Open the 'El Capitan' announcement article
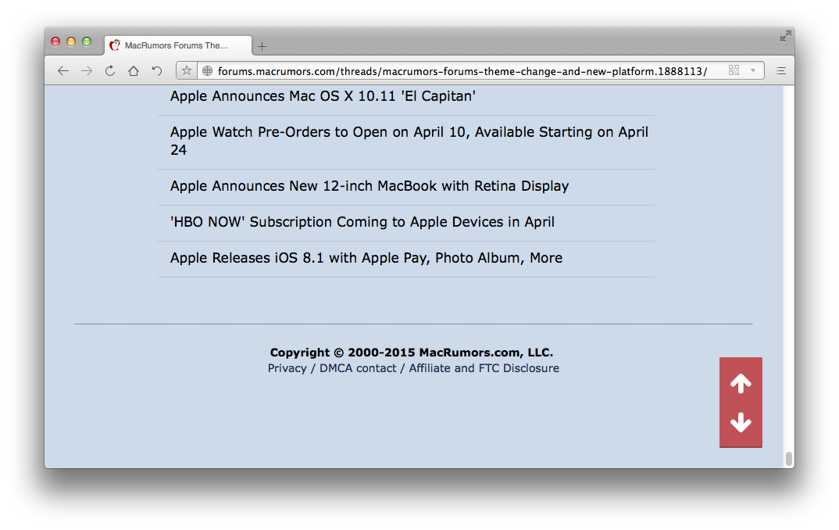This screenshot has height=530, width=839. click(x=323, y=96)
